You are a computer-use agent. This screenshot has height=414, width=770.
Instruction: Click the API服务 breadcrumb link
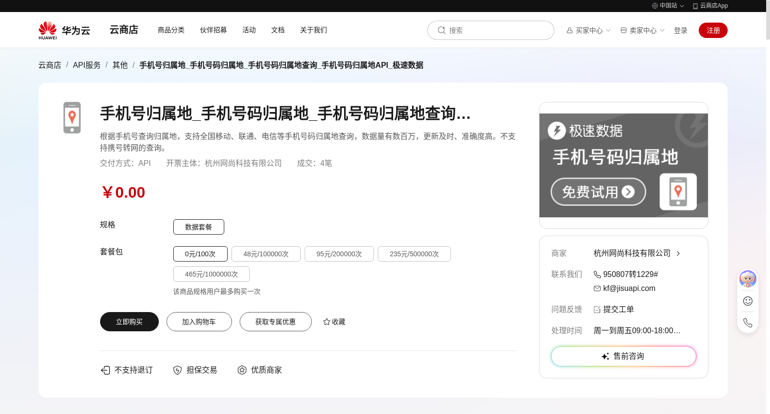(x=87, y=65)
